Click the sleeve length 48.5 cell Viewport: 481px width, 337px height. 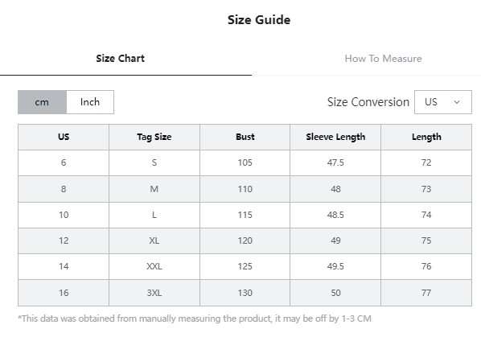[335, 215]
